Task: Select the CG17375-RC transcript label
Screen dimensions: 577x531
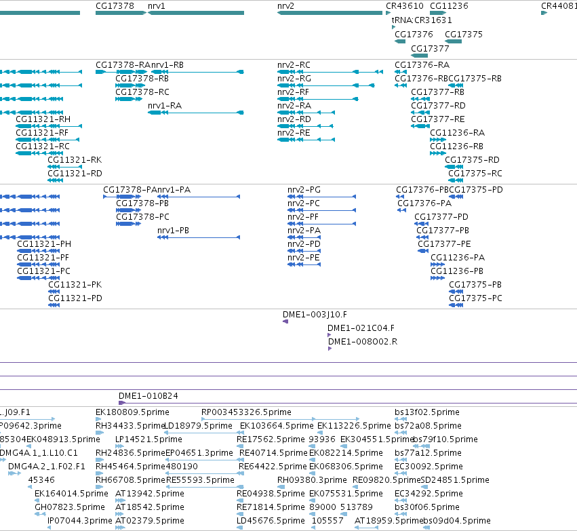Action: pos(475,174)
